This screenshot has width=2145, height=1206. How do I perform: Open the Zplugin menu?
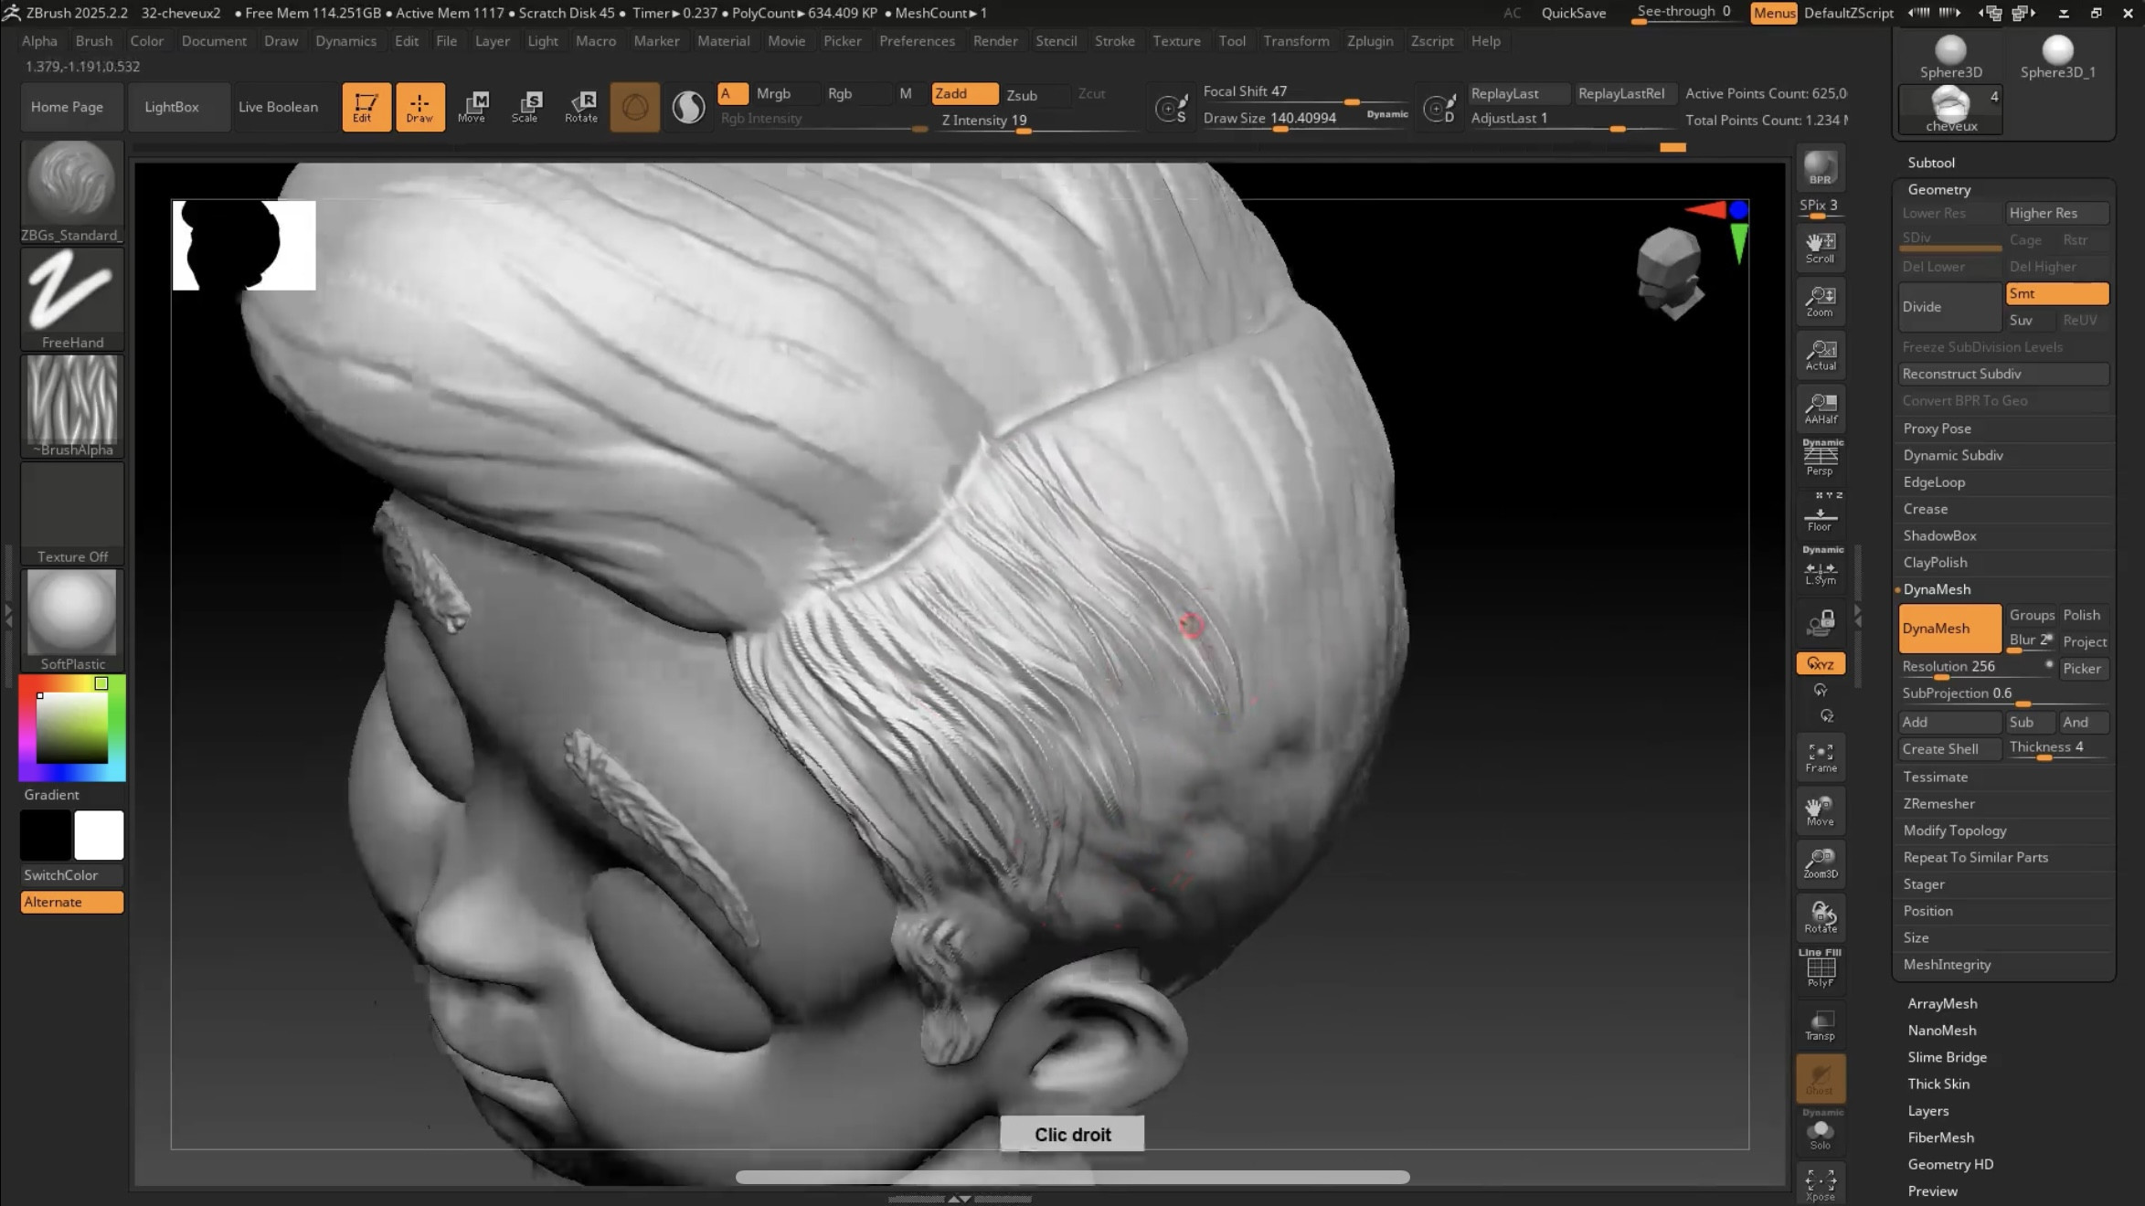(x=1370, y=41)
